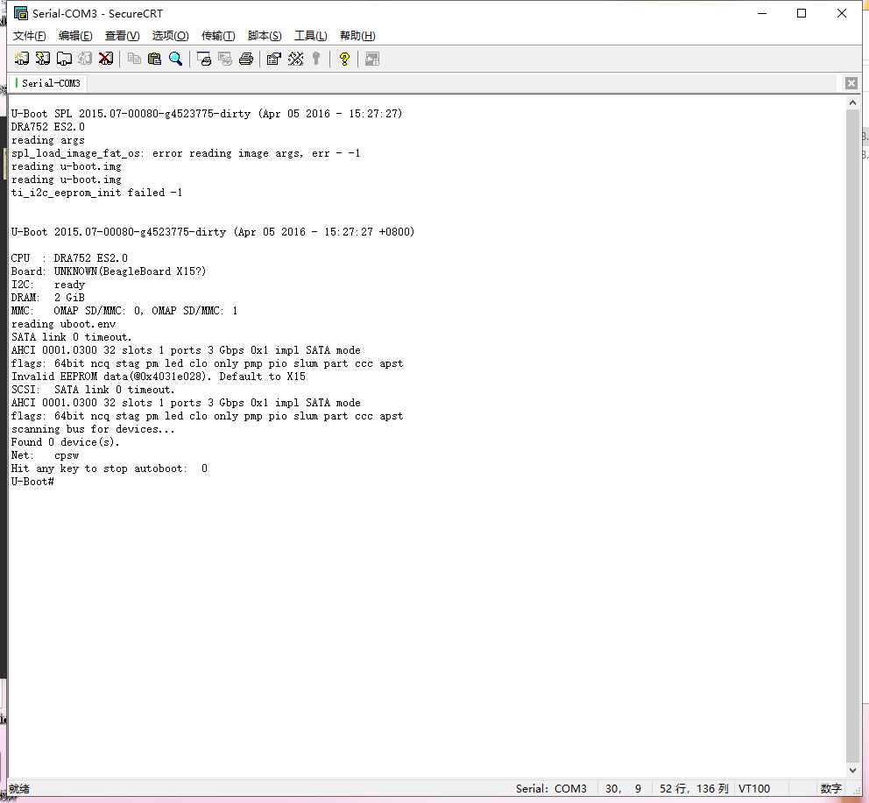Minimize the SecureCRT window
869x803 pixels.
(x=762, y=13)
